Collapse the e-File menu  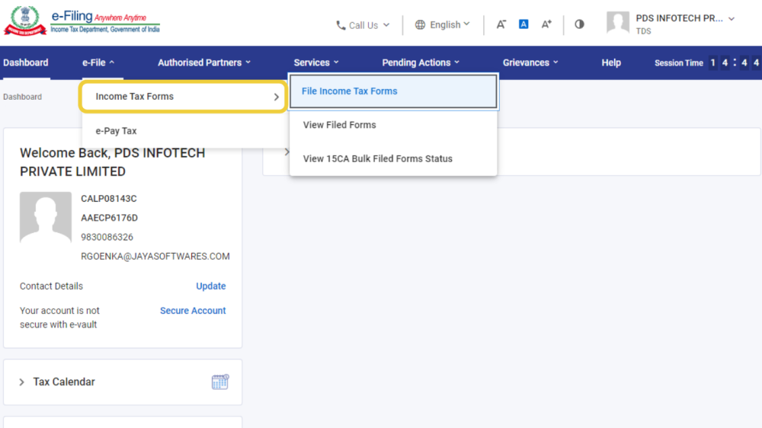[x=98, y=62]
